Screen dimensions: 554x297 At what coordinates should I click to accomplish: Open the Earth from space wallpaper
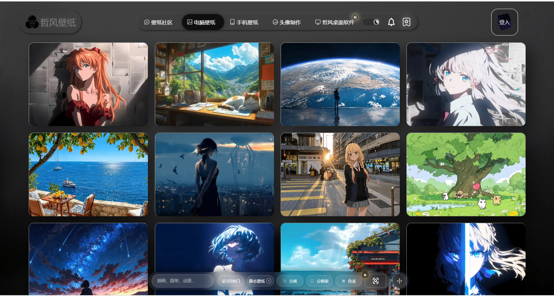coord(340,84)
